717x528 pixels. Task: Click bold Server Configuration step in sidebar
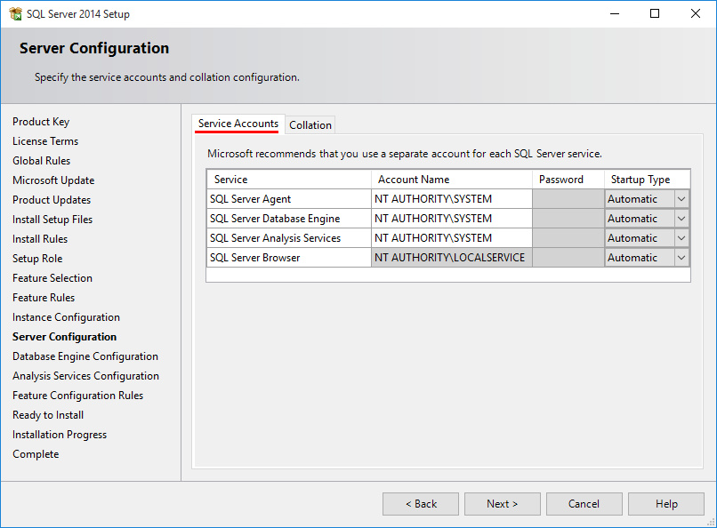pos(64,337)
